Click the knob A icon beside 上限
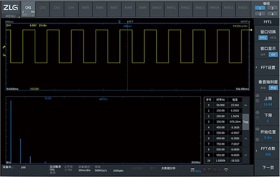The width and height of the screenshot is (280, 177). [258, 101]
